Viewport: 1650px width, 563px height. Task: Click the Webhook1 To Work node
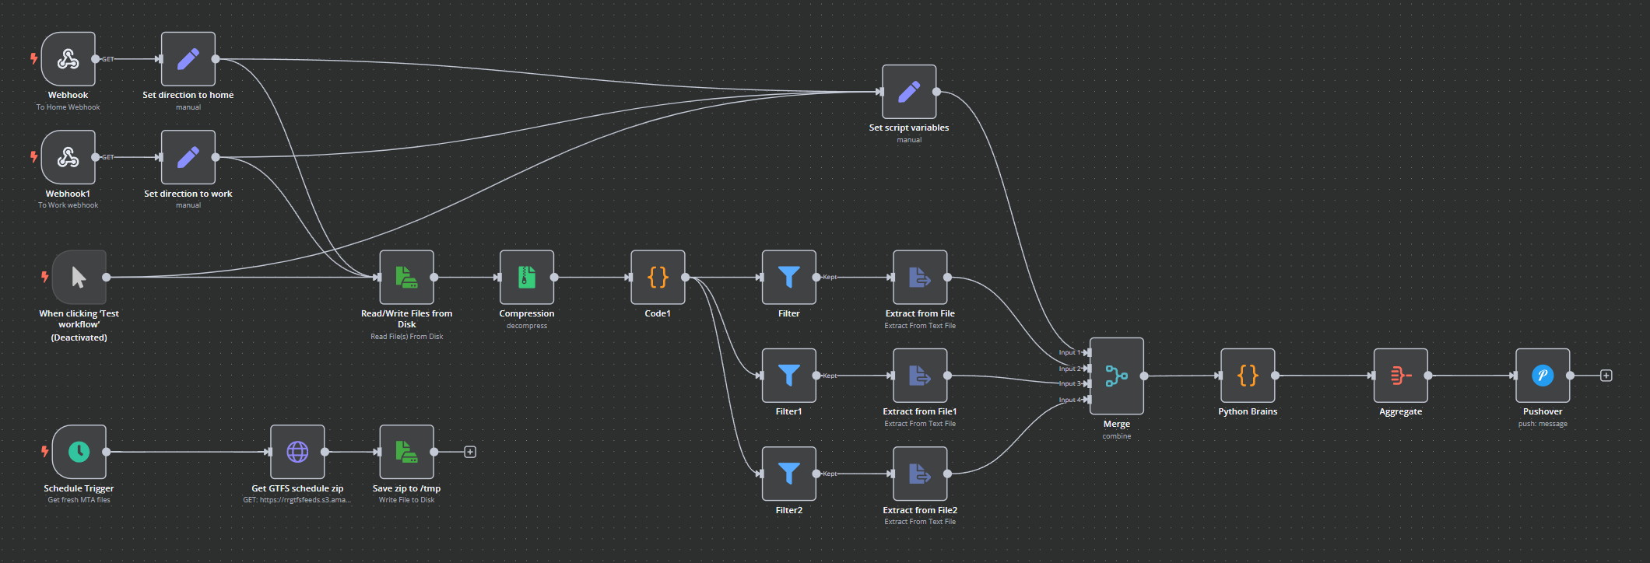click(x=68, y=158)
